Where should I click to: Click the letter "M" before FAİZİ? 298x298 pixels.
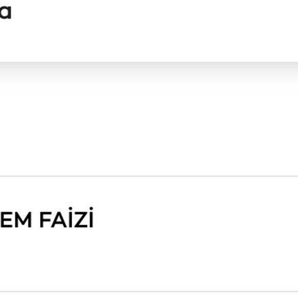tap(22, 220)
